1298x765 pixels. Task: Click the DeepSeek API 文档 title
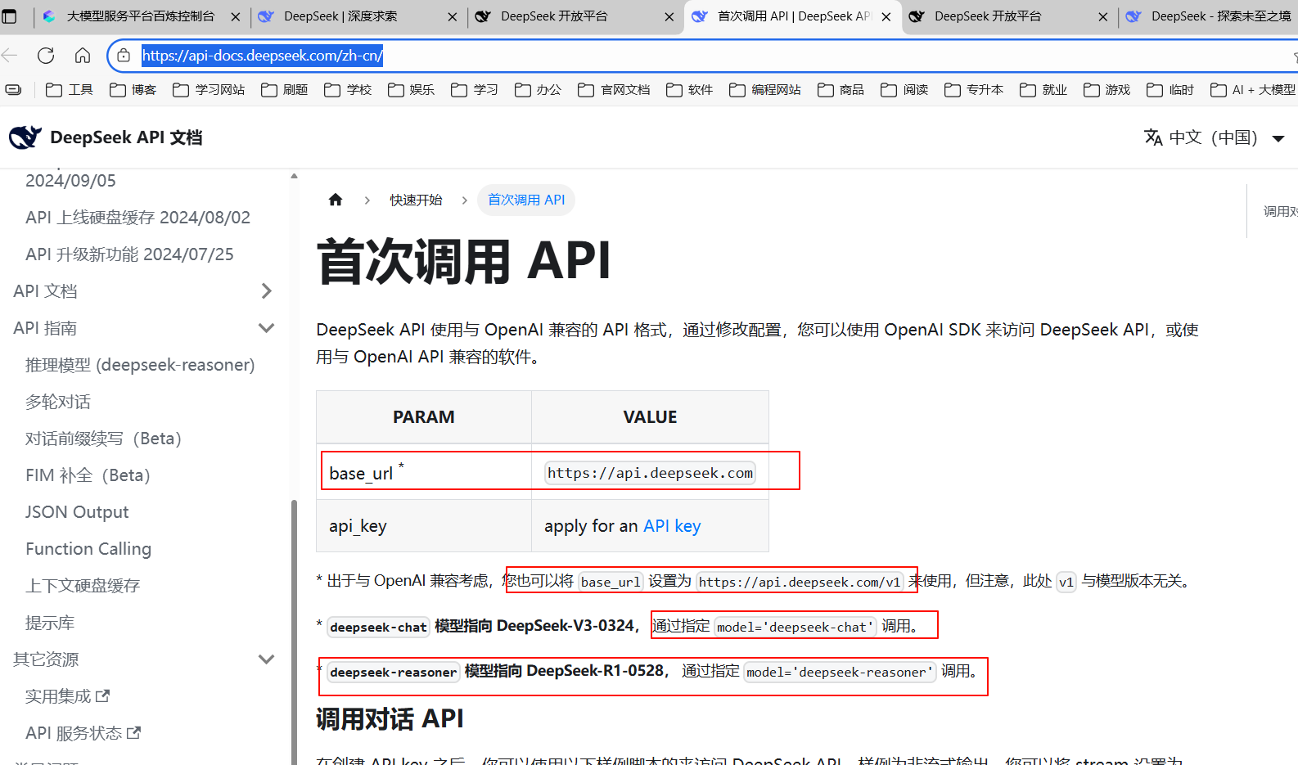pyautogui.click(x=126, y=137)
